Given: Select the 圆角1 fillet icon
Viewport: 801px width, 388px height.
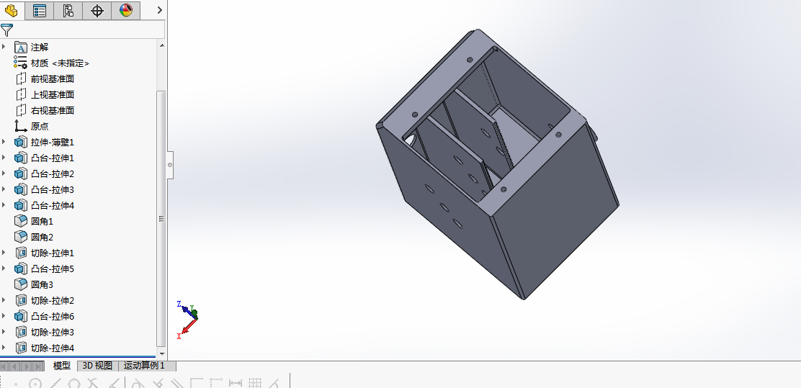Looking at the screenshot, I should pyautogui.click(x=20, y=221).
